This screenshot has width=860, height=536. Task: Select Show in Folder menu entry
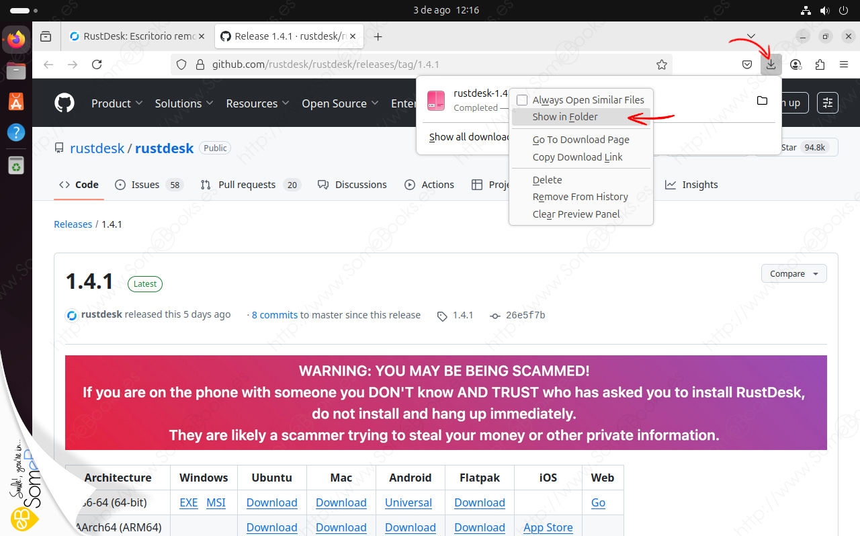coord(581,117)
